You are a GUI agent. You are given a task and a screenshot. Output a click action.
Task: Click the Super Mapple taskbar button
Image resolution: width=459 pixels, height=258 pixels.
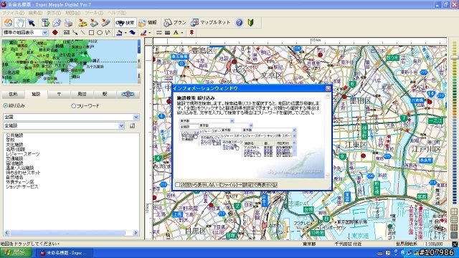(65, 253)
